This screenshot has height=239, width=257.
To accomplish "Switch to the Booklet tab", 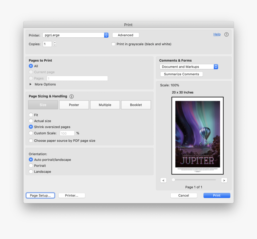I will click(x=136, y=105).
